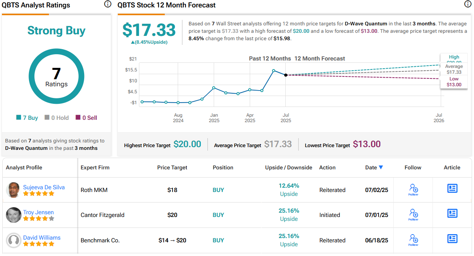
Task: Click the Past 12 Months chart label
Action: (x=270, y=59)
